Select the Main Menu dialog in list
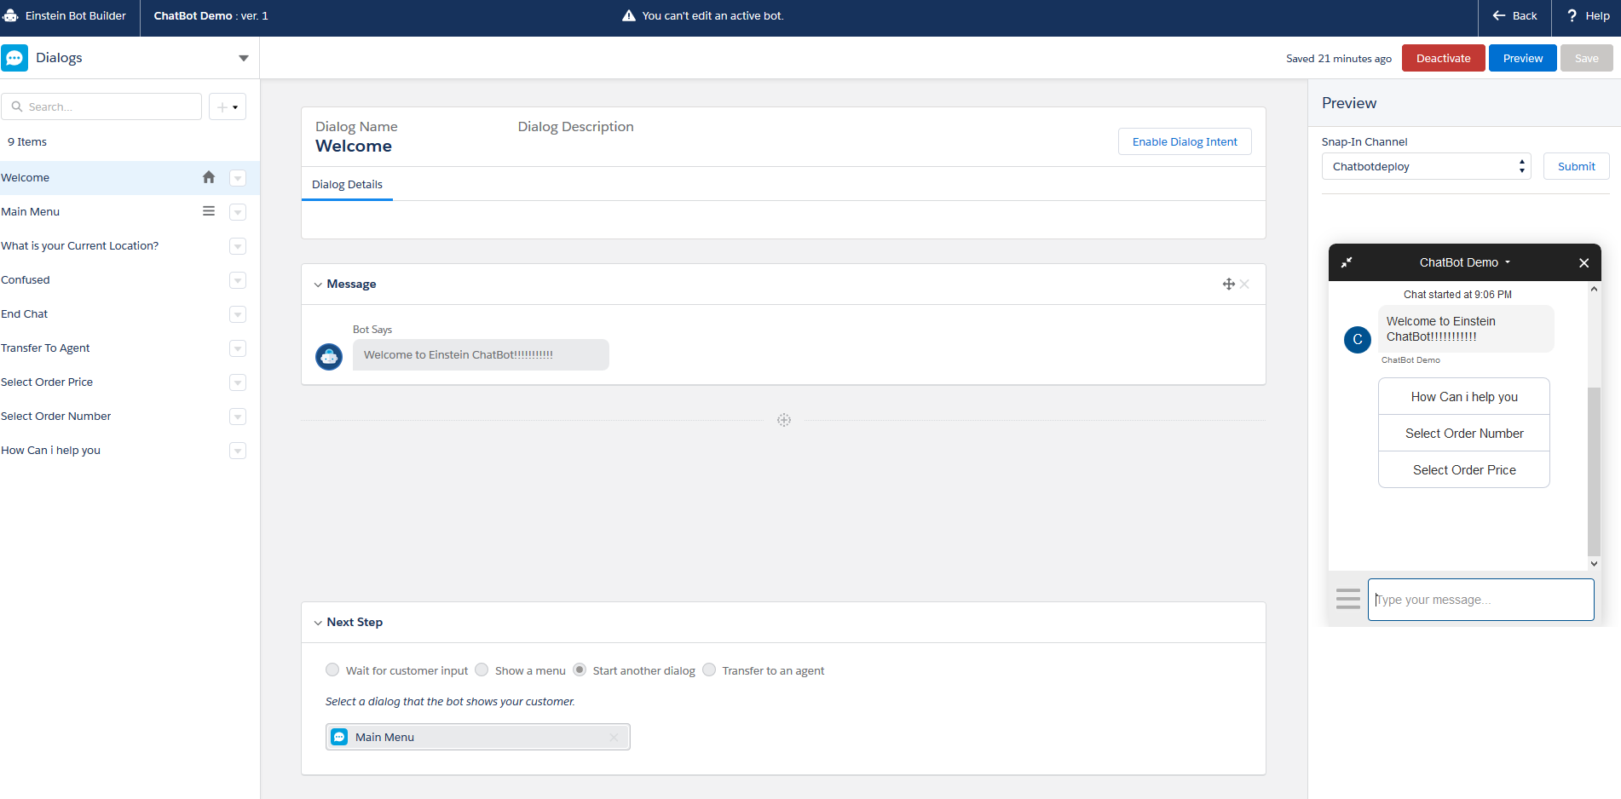 click(130, 211)
